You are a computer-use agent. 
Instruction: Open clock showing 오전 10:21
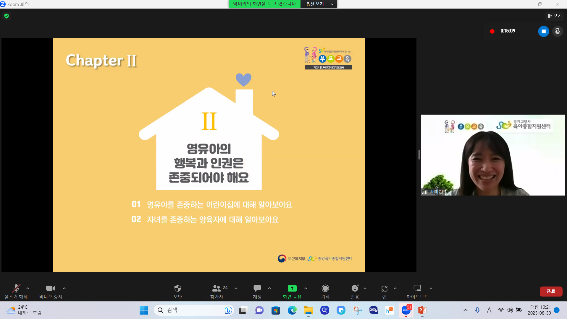(539, 310)
